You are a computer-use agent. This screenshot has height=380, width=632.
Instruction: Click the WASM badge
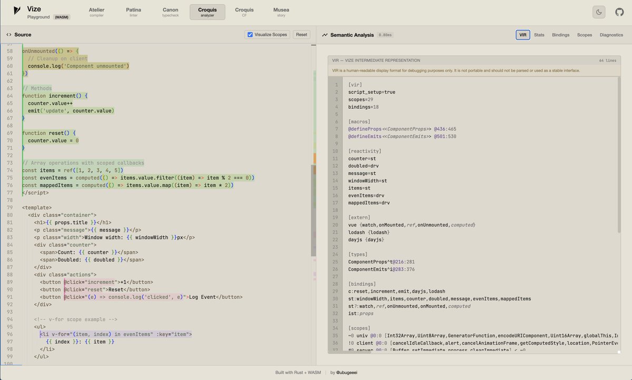[62, 17]
